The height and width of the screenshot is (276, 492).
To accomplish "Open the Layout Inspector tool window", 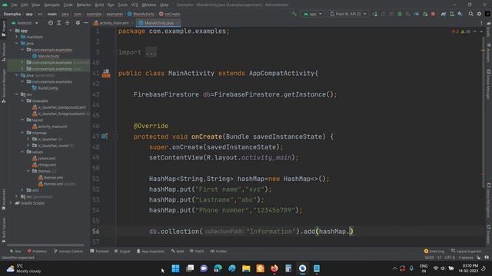I will click(467, 251).
